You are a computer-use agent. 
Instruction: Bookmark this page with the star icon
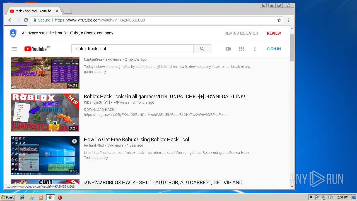[279, 20]
